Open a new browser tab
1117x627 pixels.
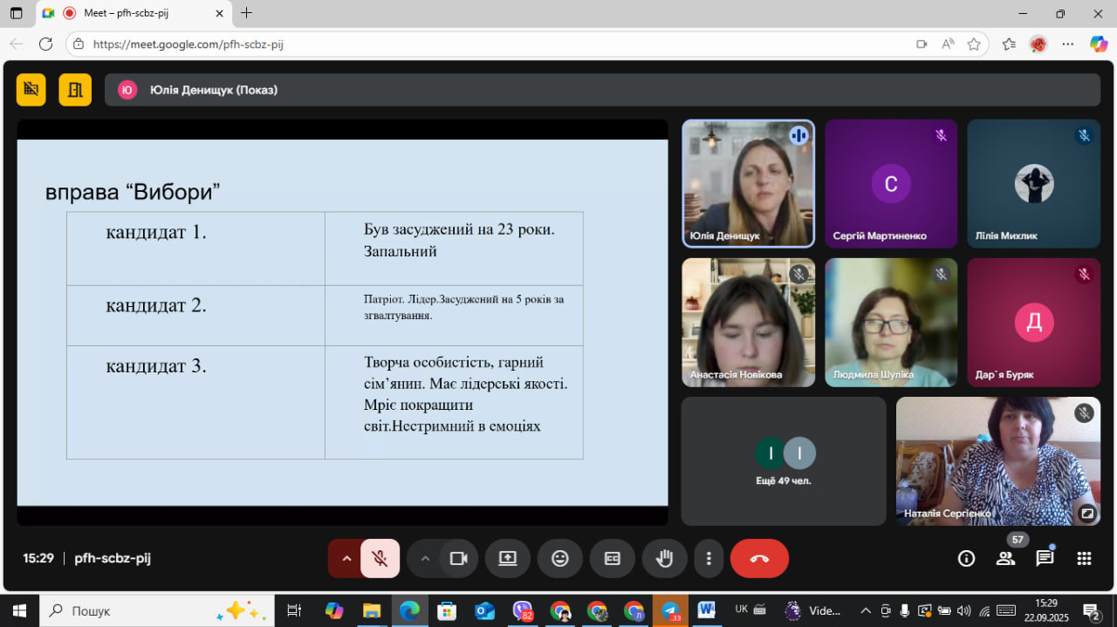coord(247,13)
